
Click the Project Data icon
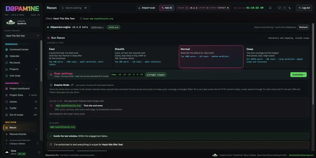click(7, 95)
